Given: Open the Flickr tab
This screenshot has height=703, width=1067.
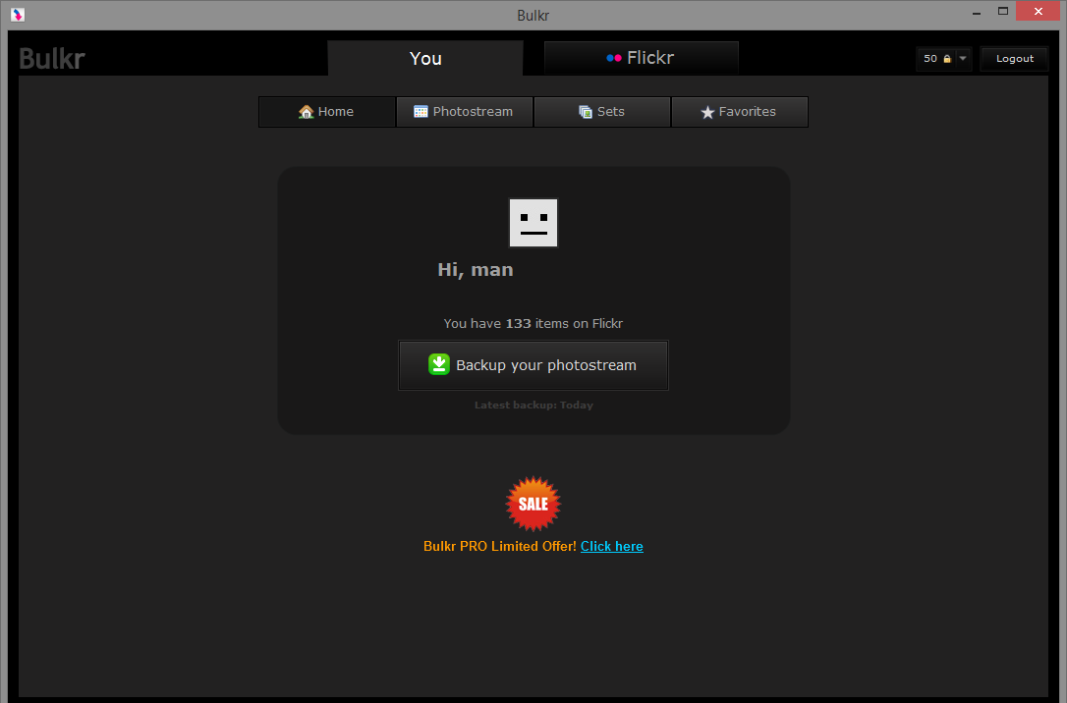Looking at the screenshot, I should click(641, 59).
